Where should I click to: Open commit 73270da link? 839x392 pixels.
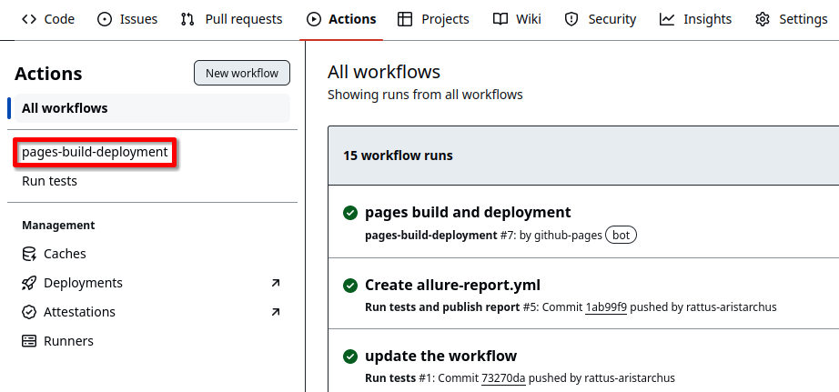503,378
